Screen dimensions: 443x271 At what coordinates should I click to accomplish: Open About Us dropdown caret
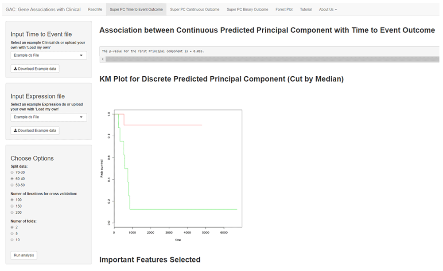tap(336, 10)
